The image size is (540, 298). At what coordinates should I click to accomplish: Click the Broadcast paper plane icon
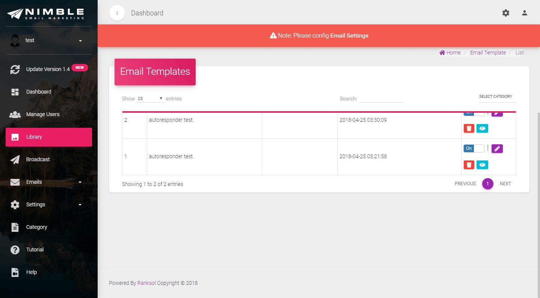click(15, 159)
